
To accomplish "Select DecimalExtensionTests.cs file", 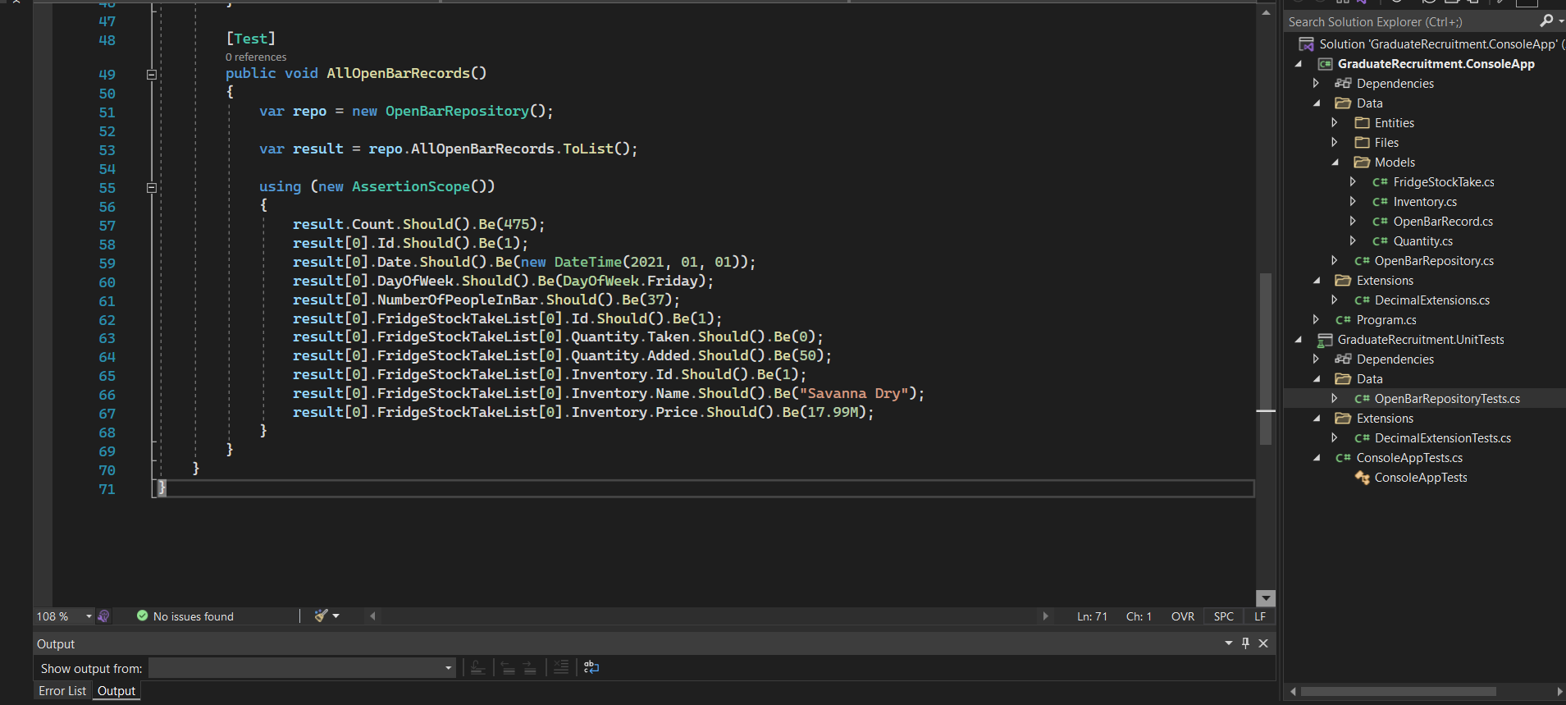I will (x=1442, y=438).
